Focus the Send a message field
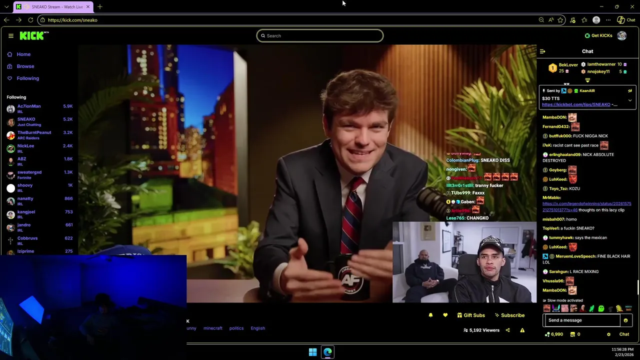Viewport: 640px width, 360px height. 582,320
